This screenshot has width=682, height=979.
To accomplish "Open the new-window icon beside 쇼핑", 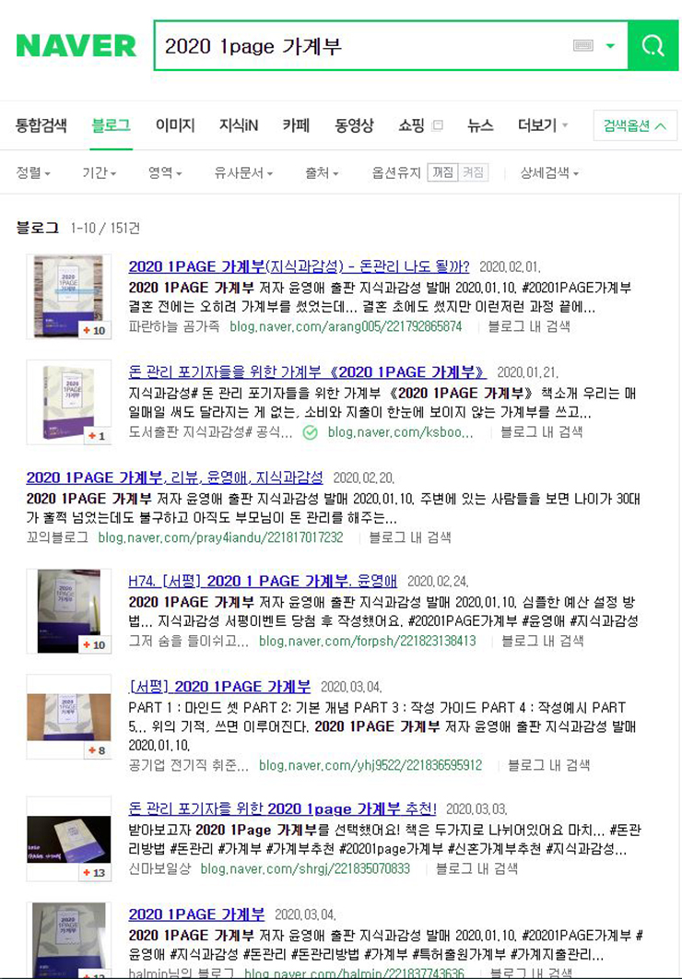I will click(438, 125).
